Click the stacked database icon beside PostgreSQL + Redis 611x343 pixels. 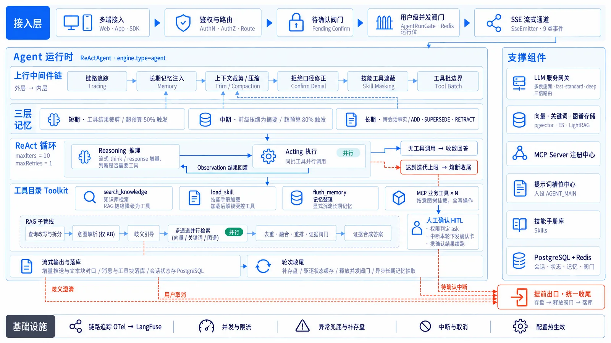tap(519, 261)
